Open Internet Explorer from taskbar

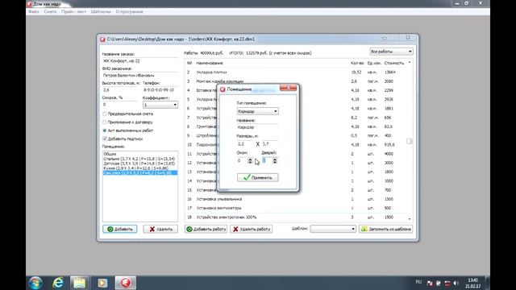pos(58,283)
